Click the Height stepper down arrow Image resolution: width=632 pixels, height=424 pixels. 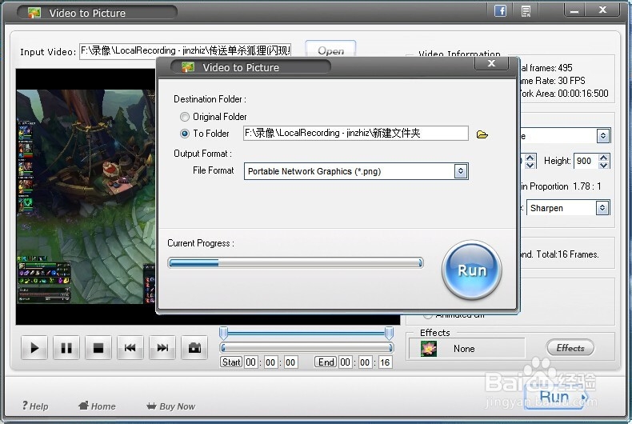(x=603, y=165)
